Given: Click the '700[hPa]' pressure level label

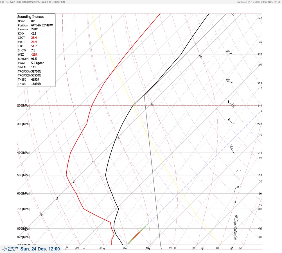Looking at the screenshot, I should pyautogui.click(x=23, y=209).
